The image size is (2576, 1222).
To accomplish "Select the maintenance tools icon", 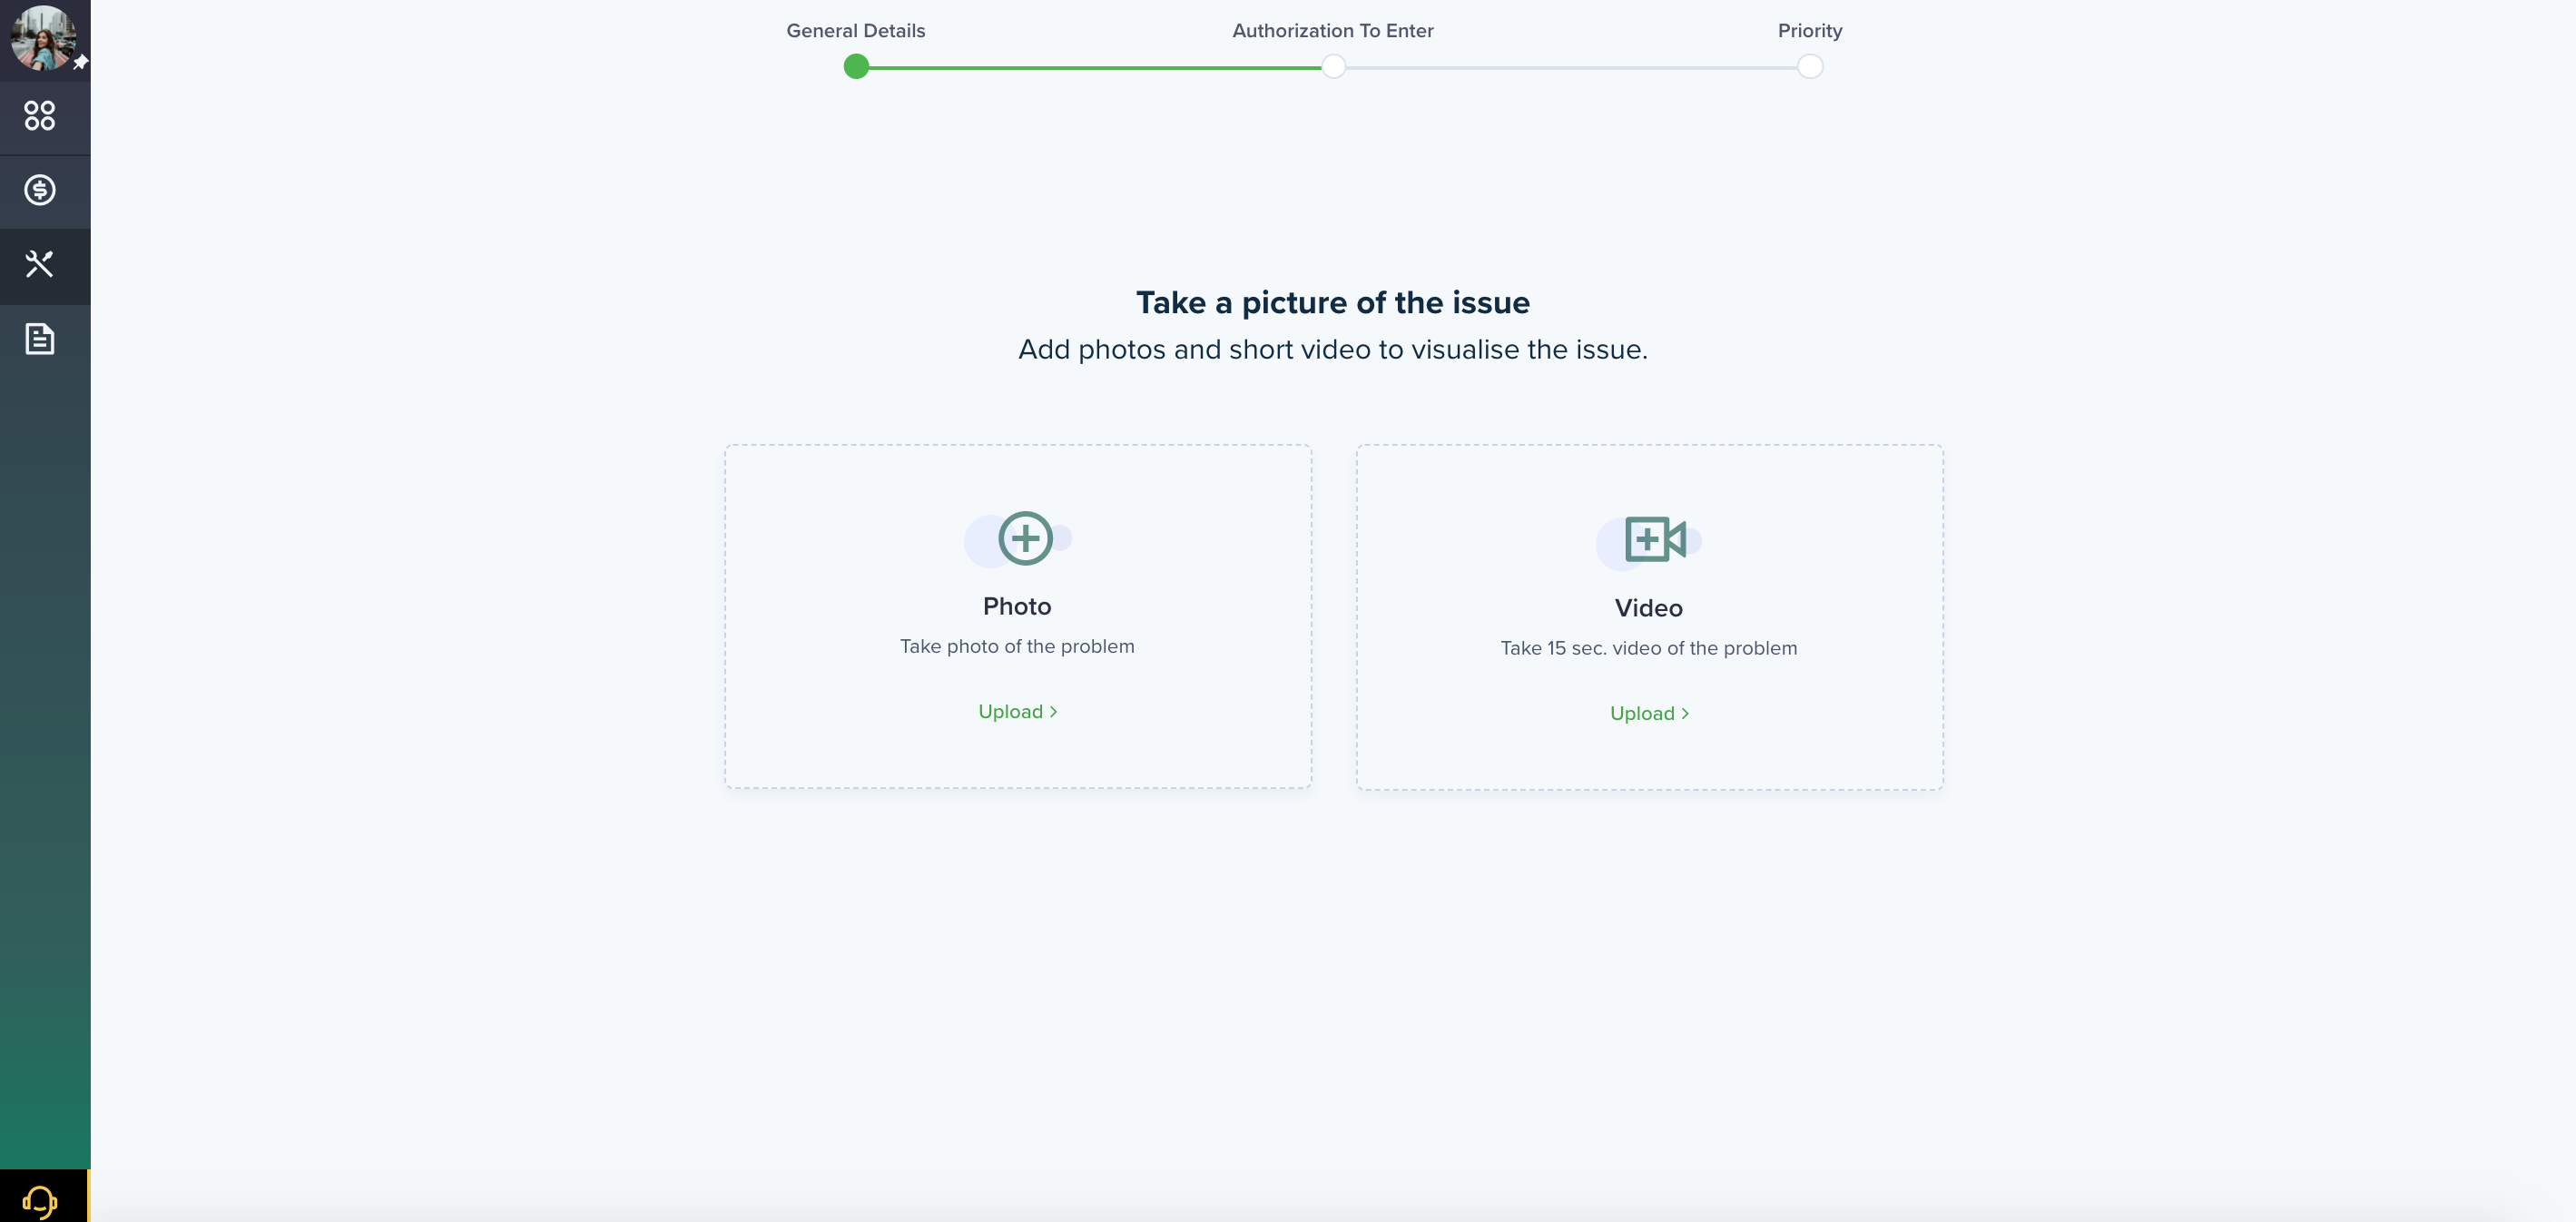I will click(40, 264).
